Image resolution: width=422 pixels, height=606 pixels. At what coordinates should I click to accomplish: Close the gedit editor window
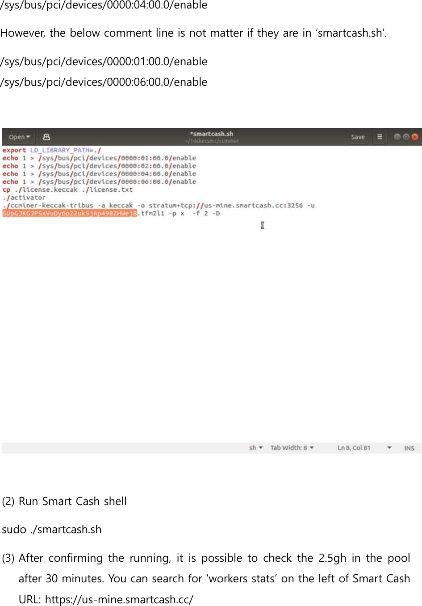point(415,137)
